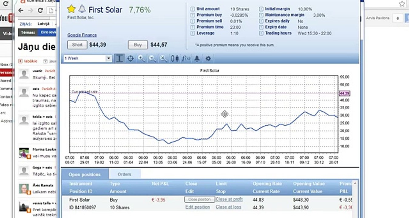Open the f(x) indicators menu
Screen dimensions: 409x218
pos(186,58)
